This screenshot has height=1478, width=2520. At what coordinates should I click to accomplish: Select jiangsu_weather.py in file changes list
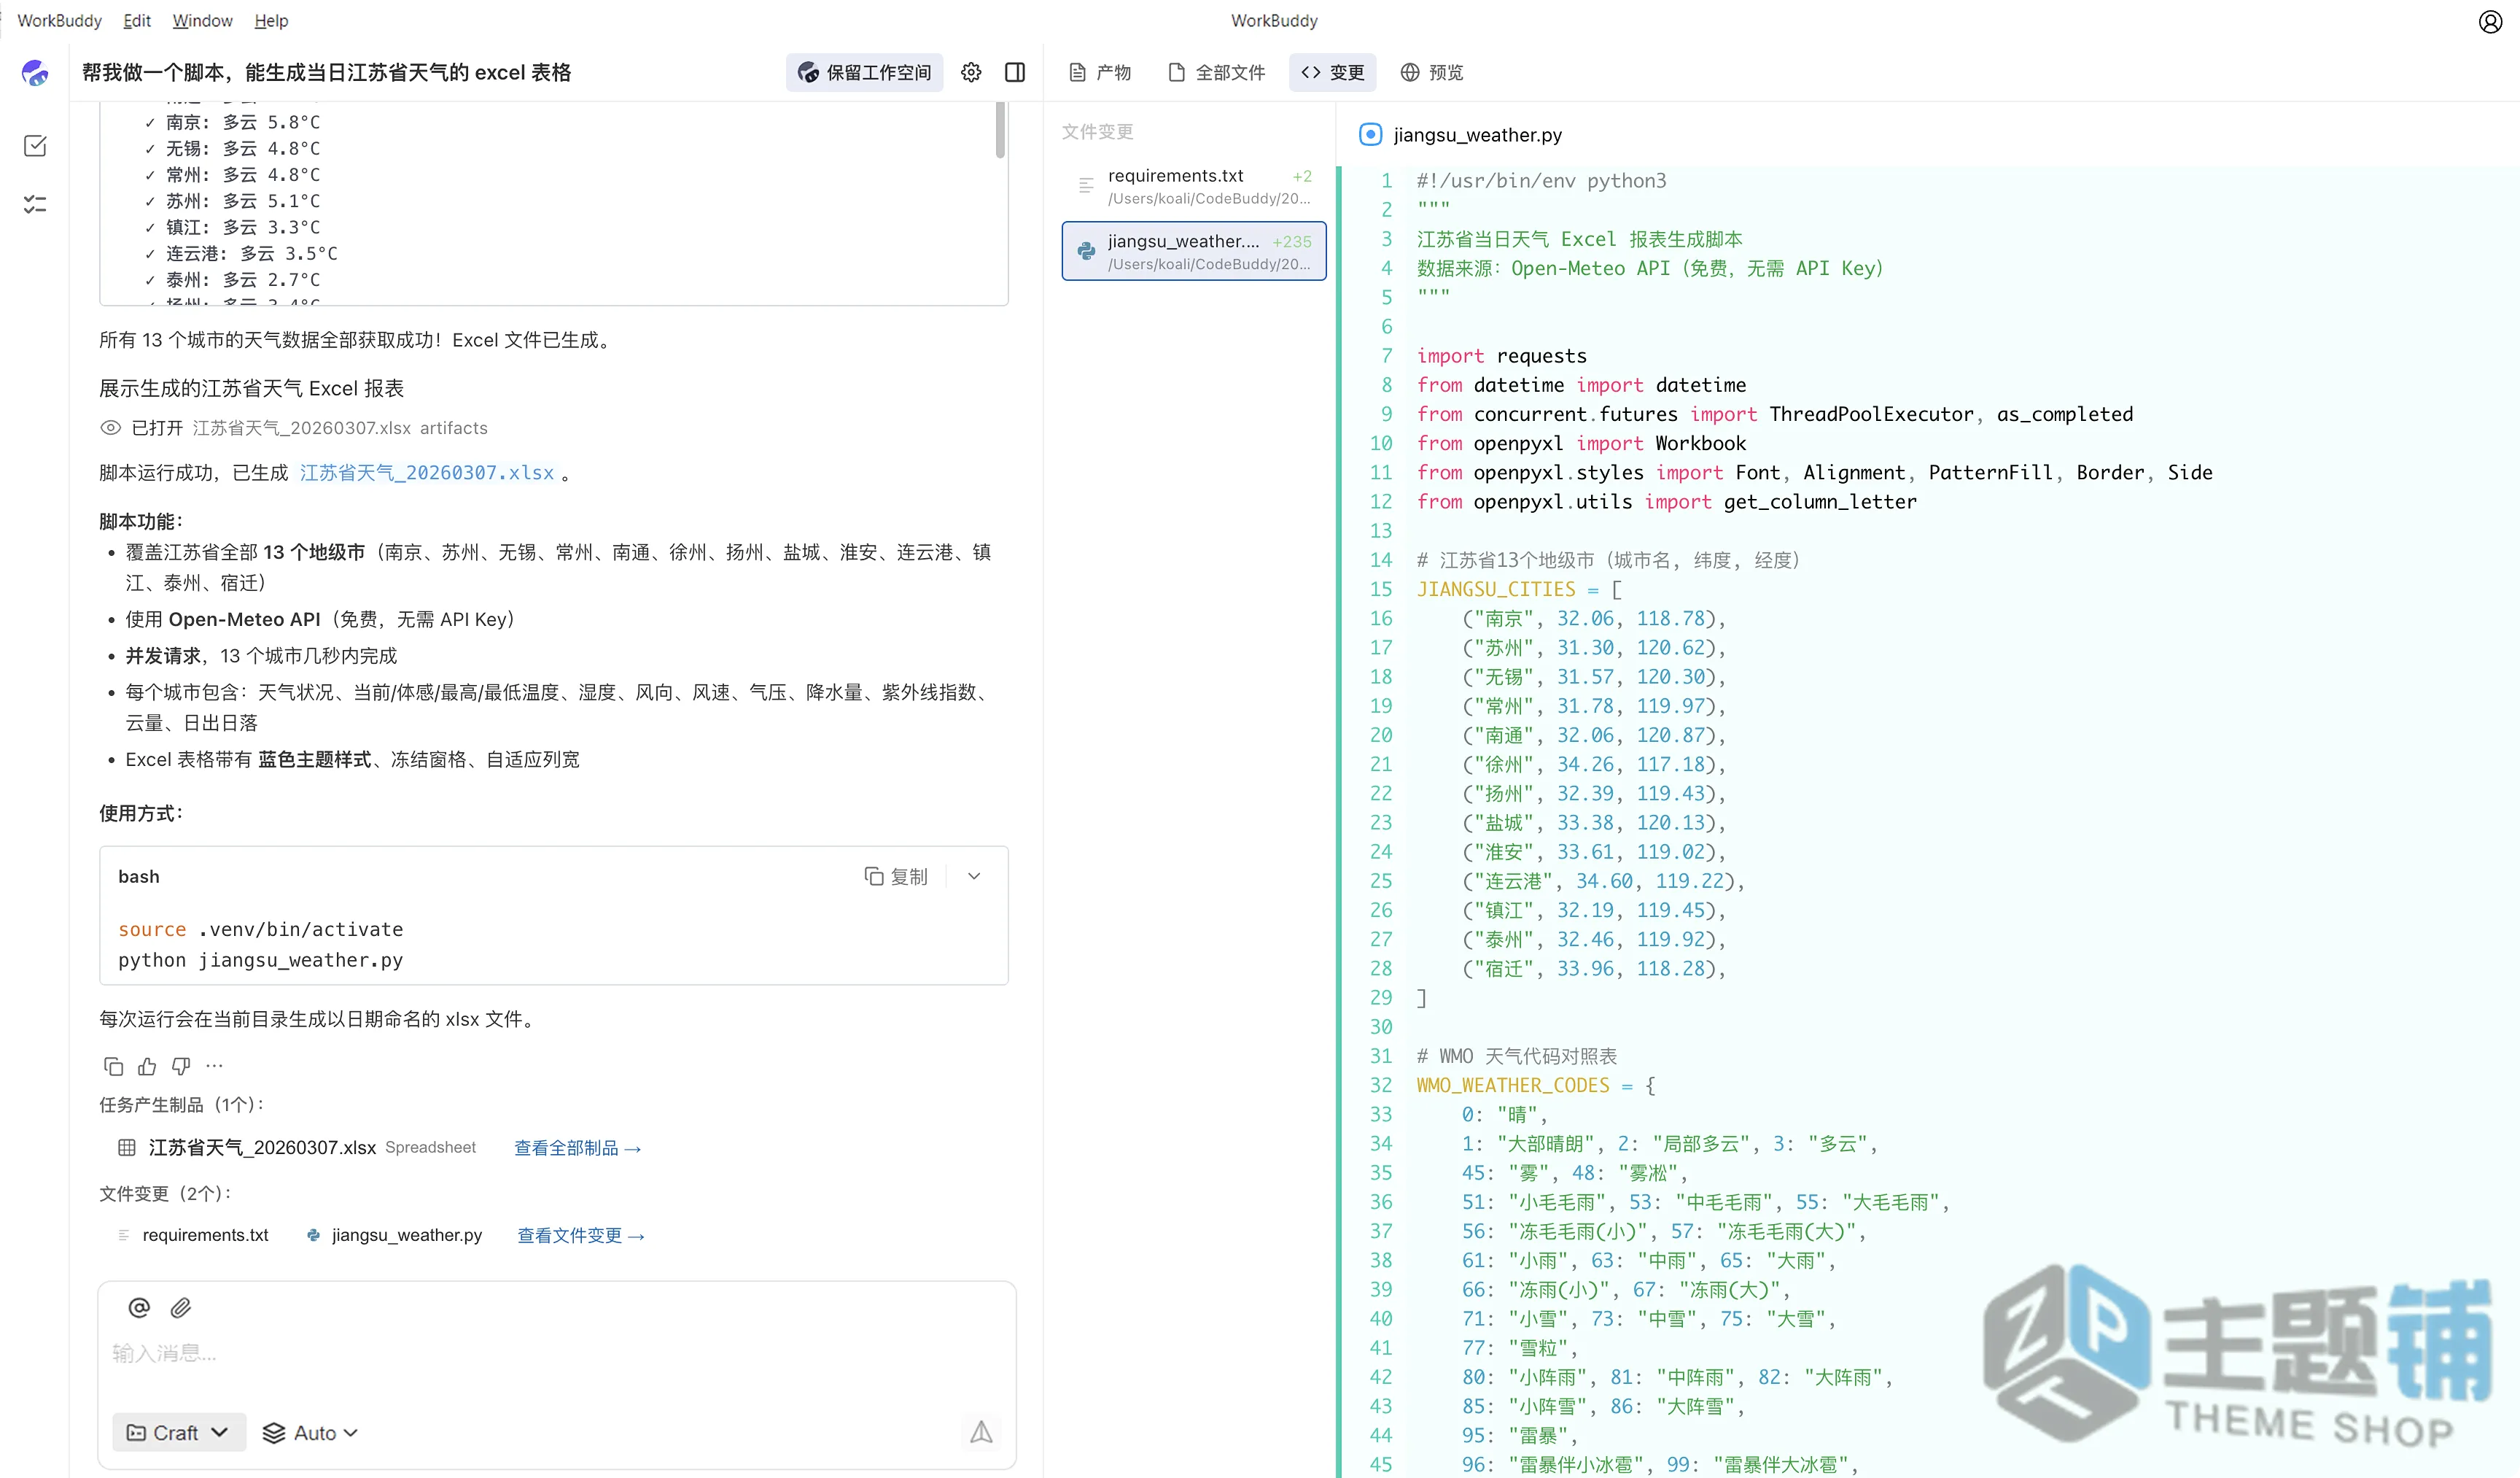click(1194, 251)
